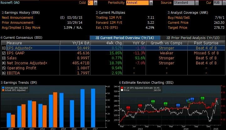Click the Buy/Hold/Sell label

point(179,17)
